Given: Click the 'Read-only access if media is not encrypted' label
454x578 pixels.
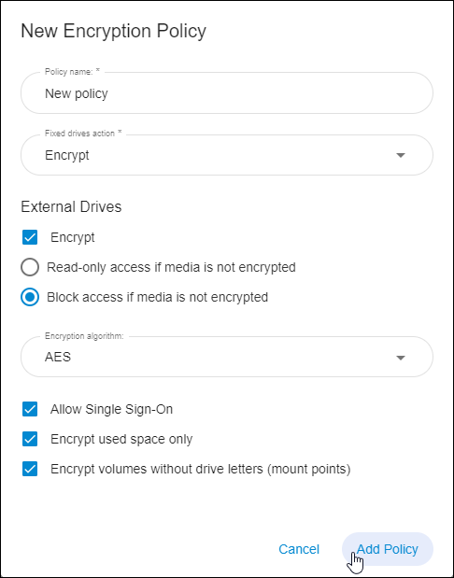Looking at the screenshot, I should [x=171, y=267].
